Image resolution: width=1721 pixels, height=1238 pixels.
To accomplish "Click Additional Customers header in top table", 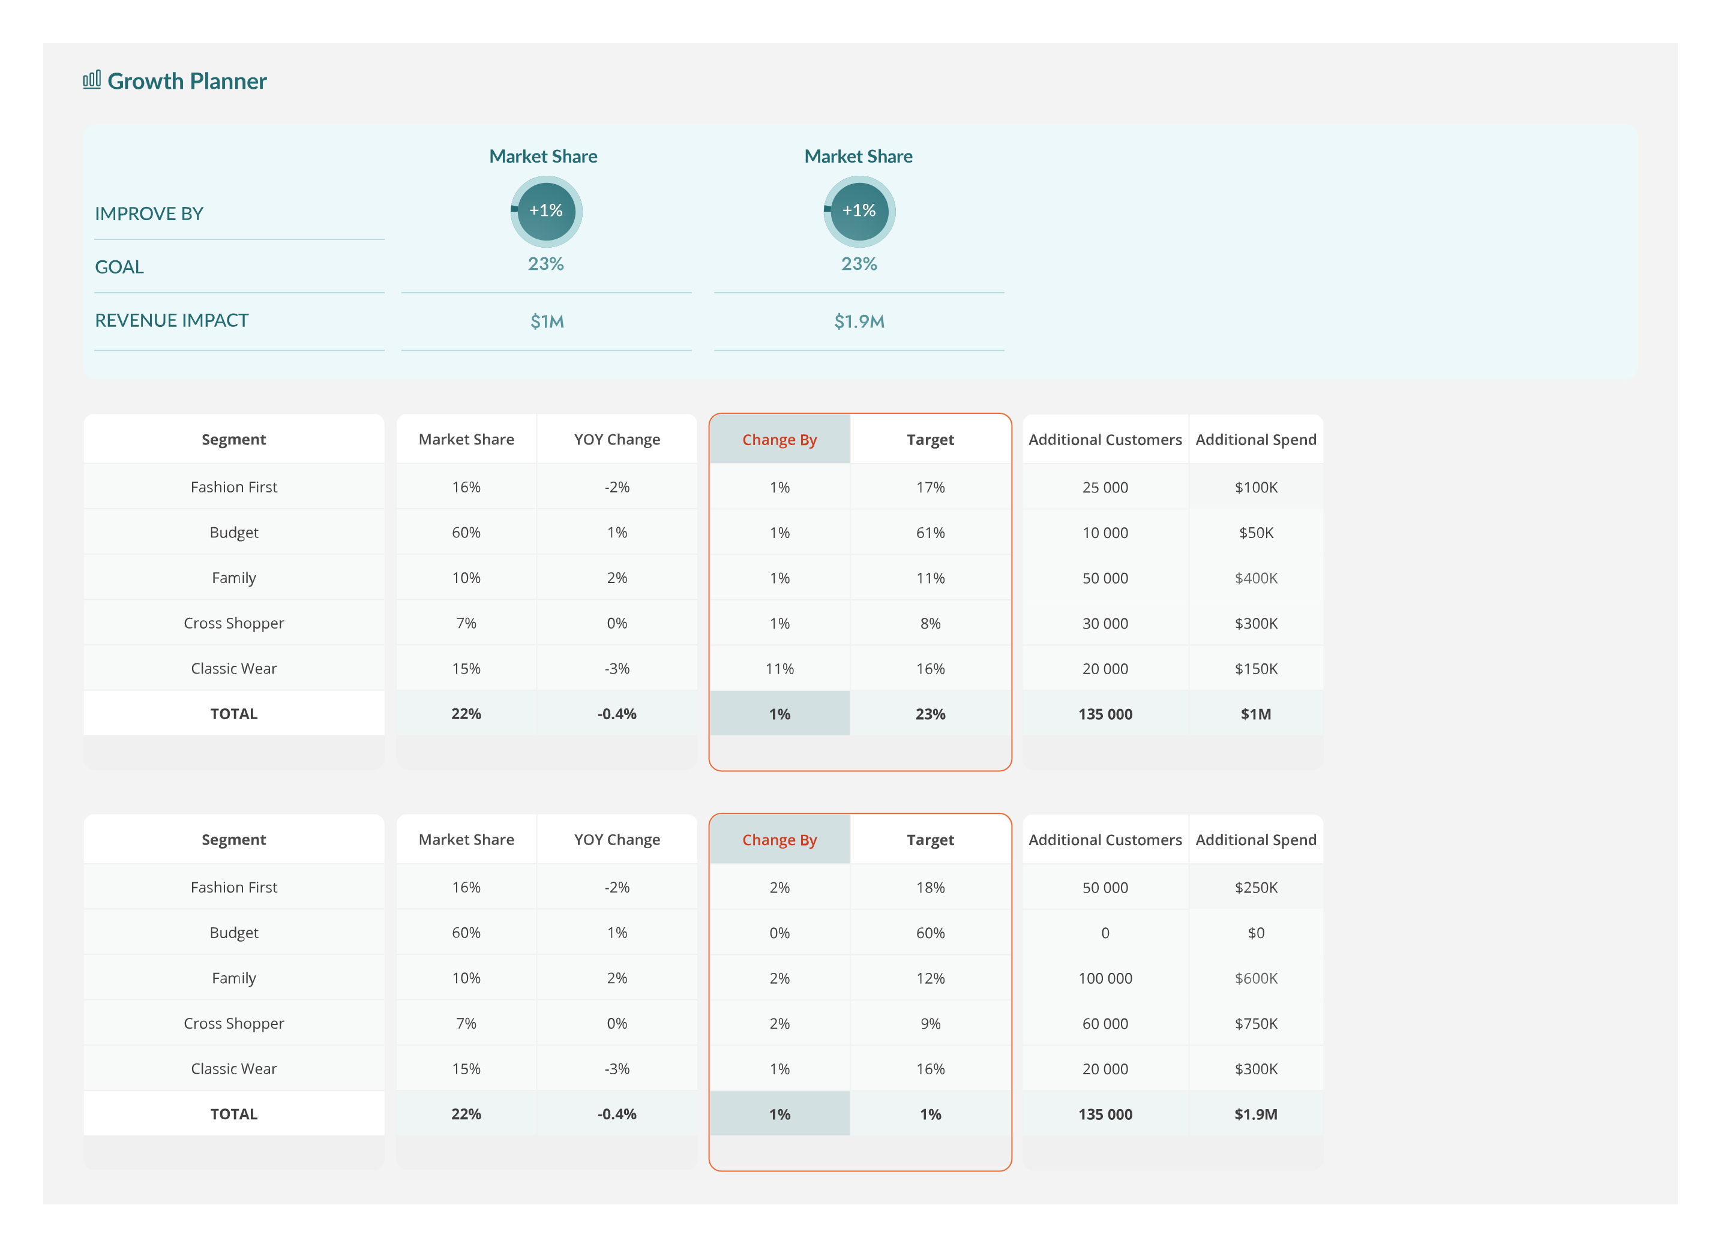I will pos(1105,440).
